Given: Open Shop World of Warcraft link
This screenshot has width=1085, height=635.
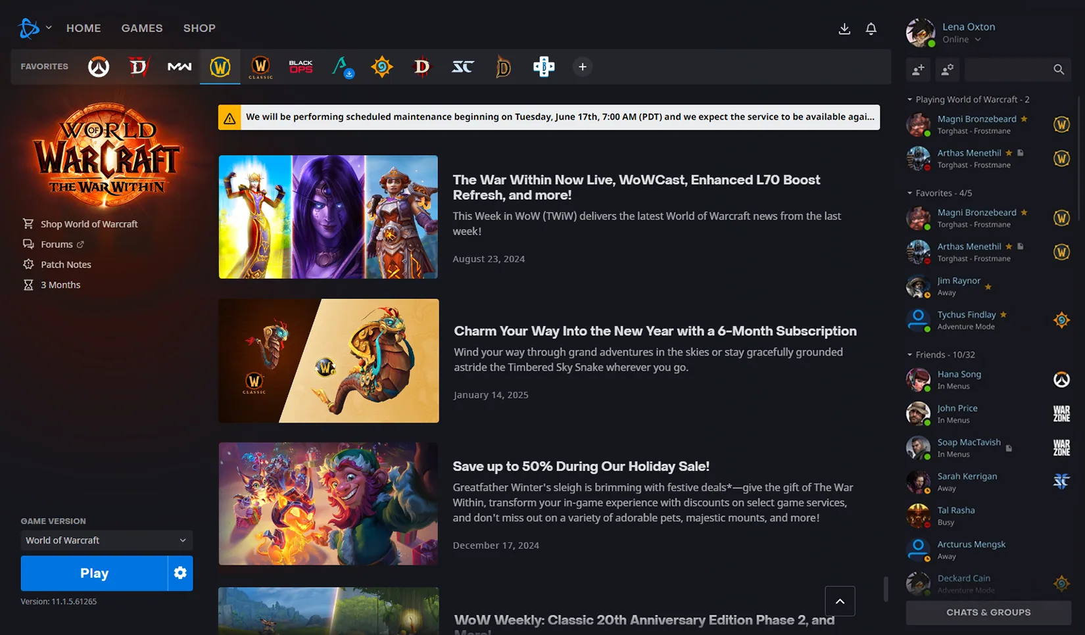Looking at the screenshot, I should click(x=80, y=224).
